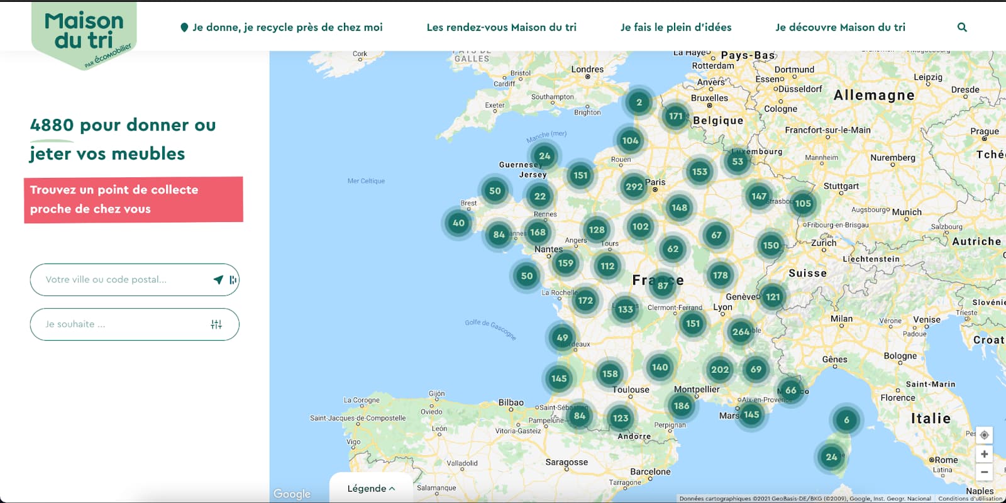
Task: Open the 6 cluster marker in the sea
Action: (x=846, y=420)
